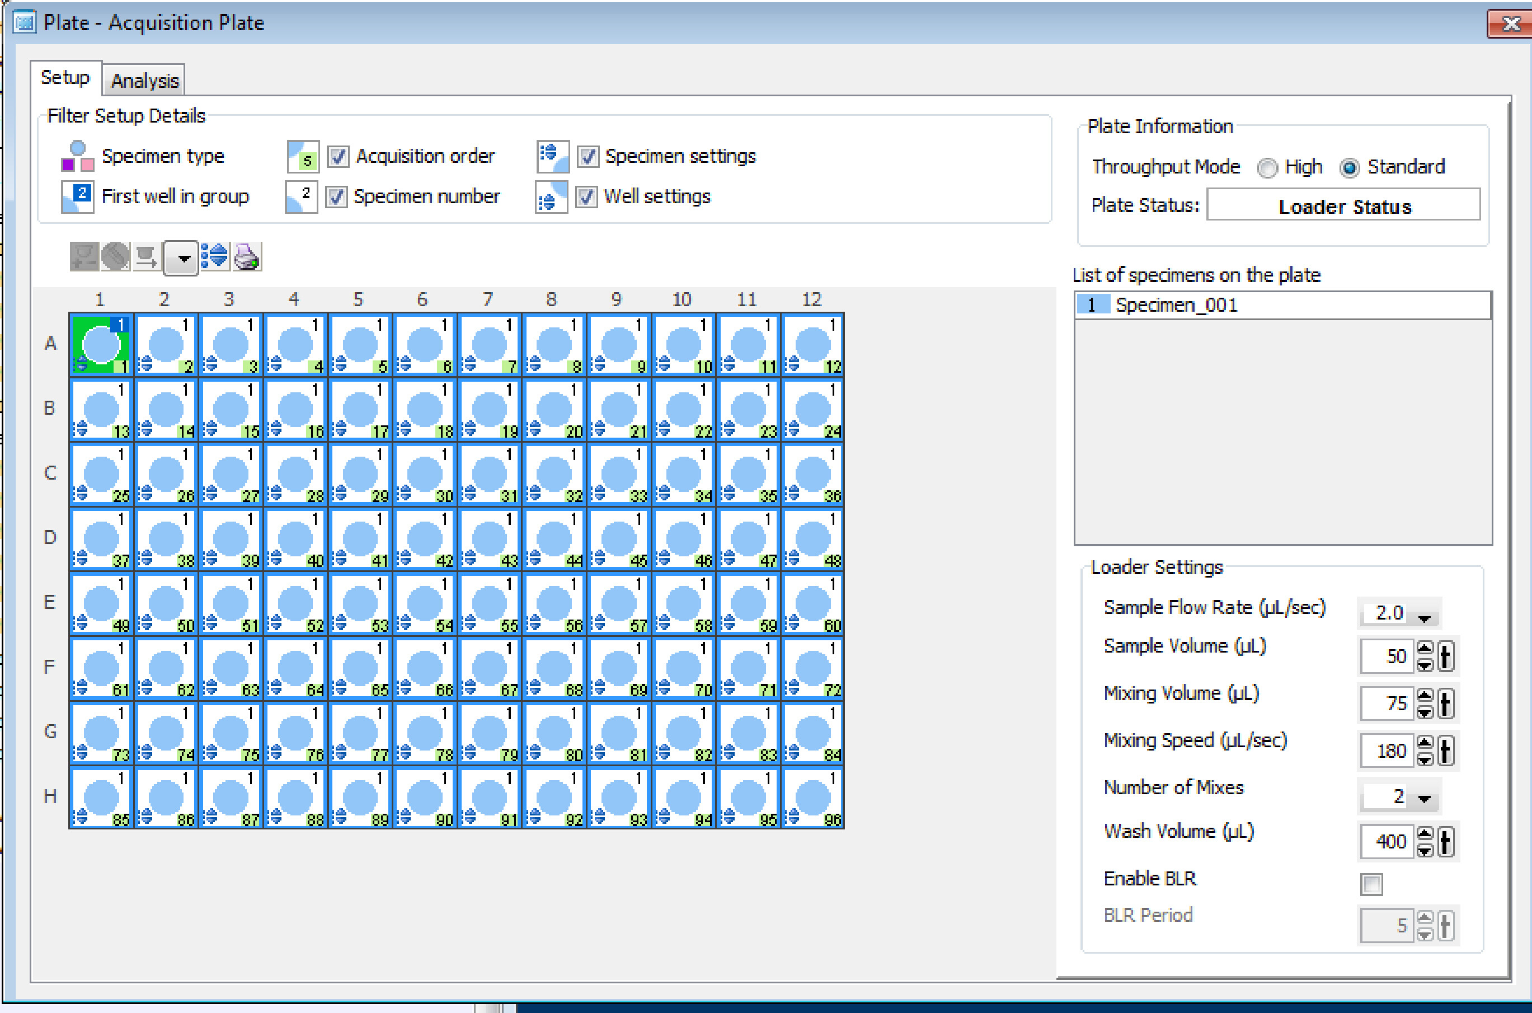Toggle the Specimen settings checkbox
The width and height of the screenshot is (1532, 1013).
click(588, 156)
